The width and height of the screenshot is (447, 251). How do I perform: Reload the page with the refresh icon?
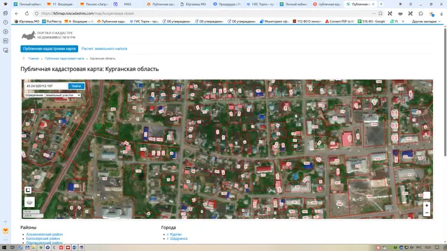(27, 13)
